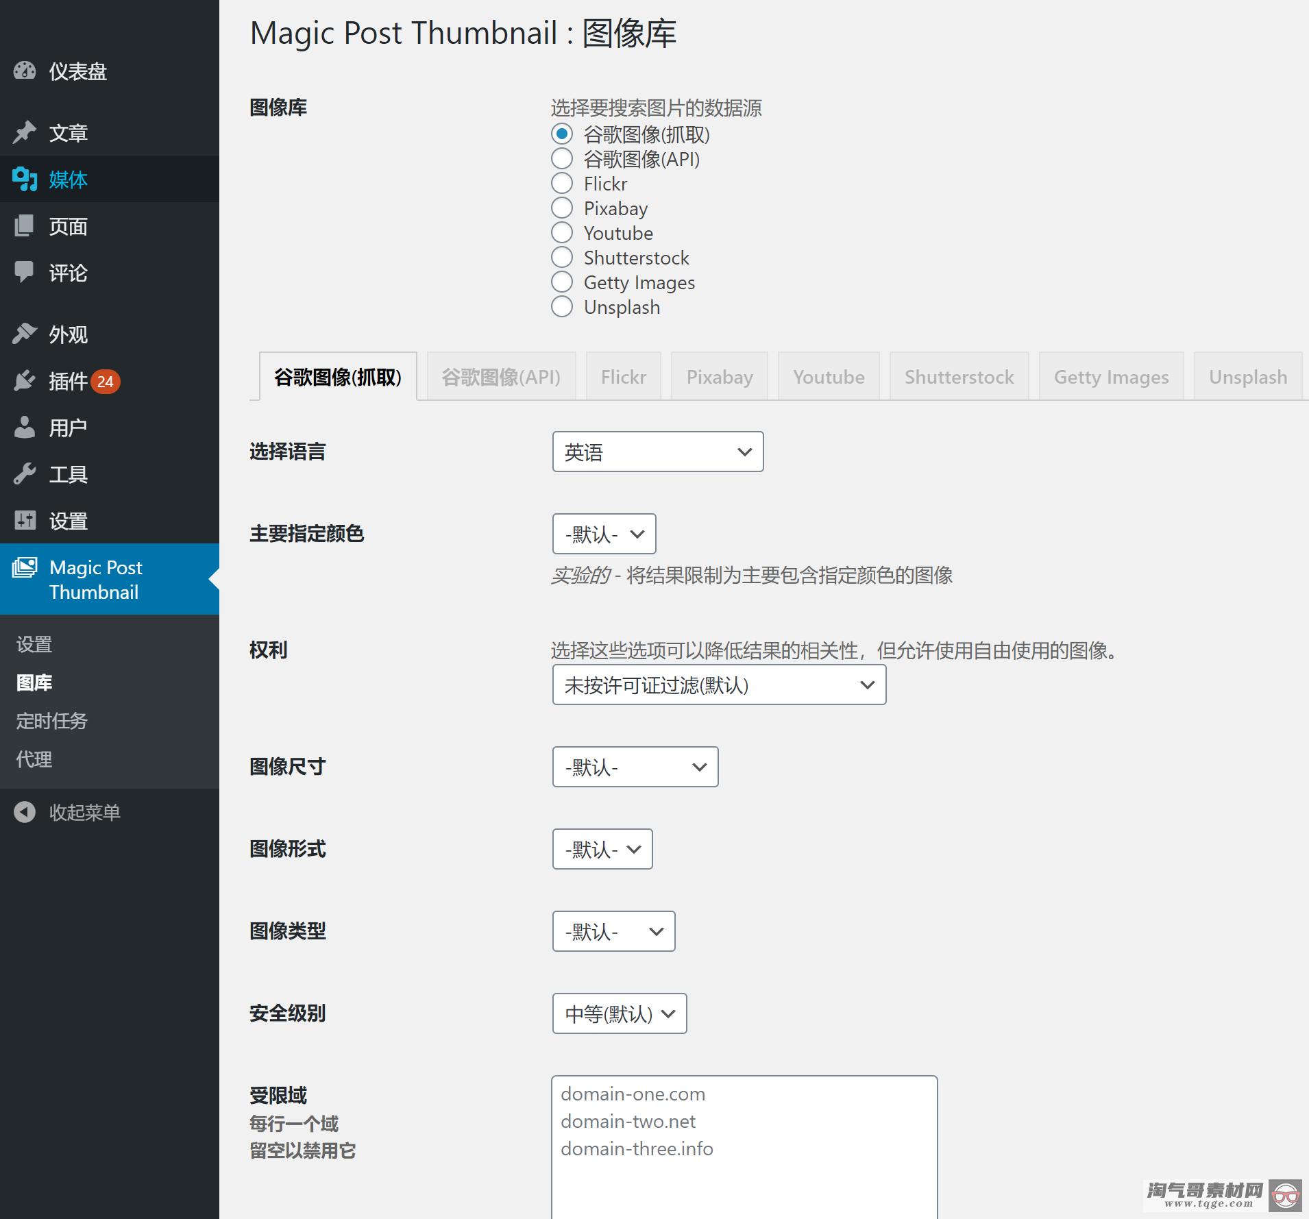Open the Pixabay tab
This screenshot has height=1219, width=1309.
pyautogui.click(x=720, y=376)
